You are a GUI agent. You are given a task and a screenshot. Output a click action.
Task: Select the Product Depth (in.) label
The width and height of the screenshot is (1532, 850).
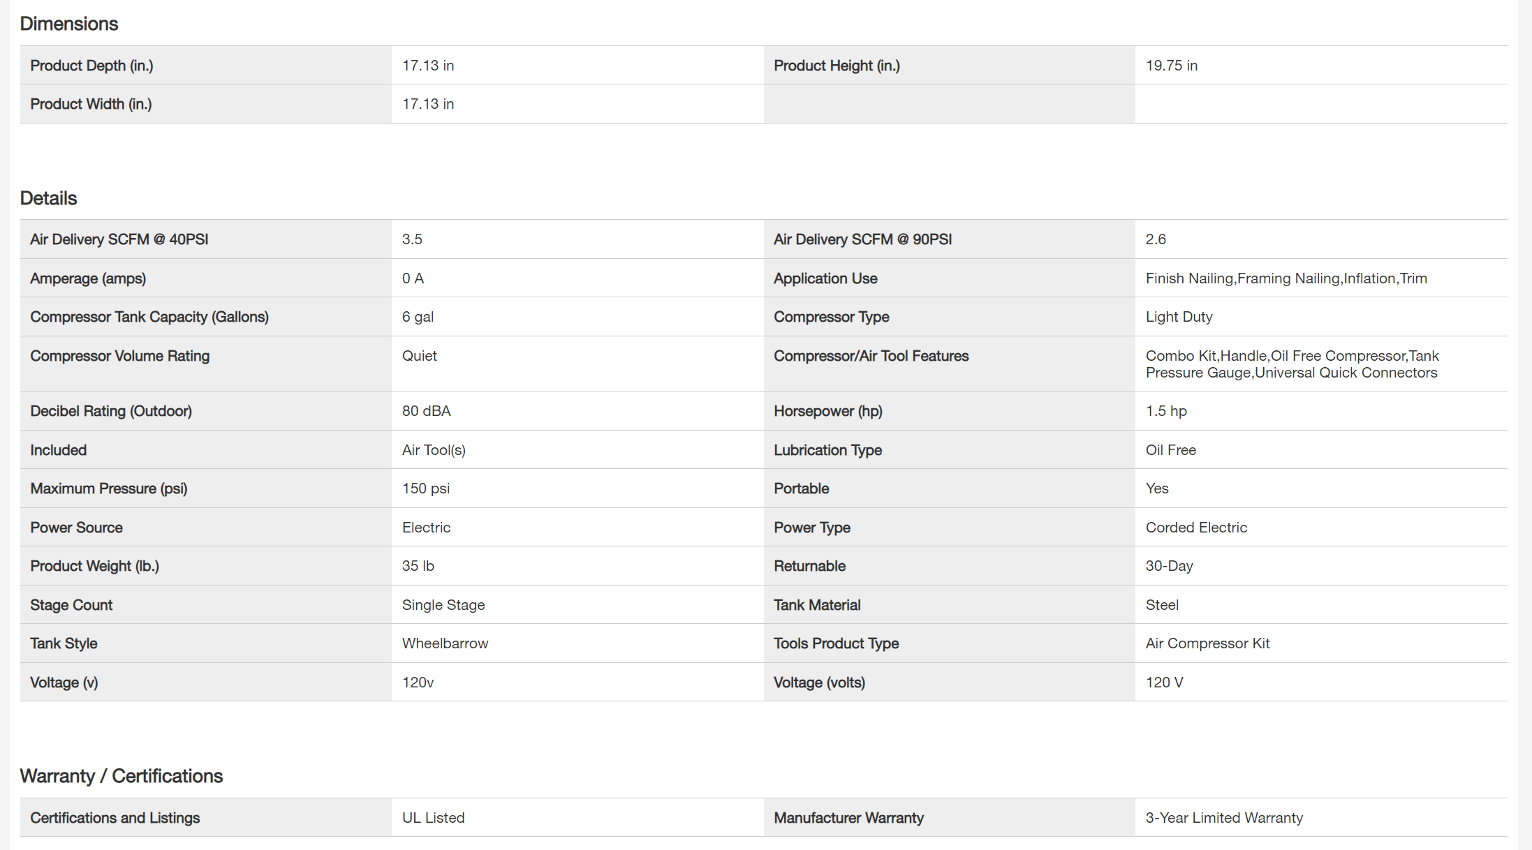[91, 66]
